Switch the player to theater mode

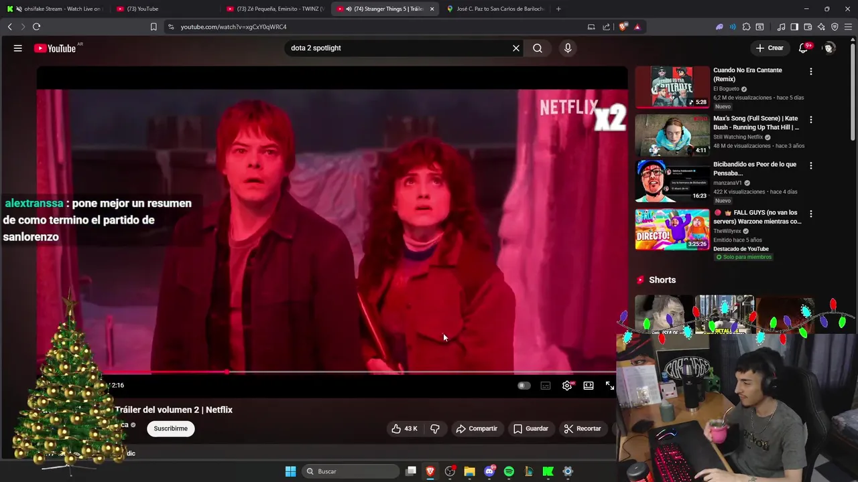point(589,386)
